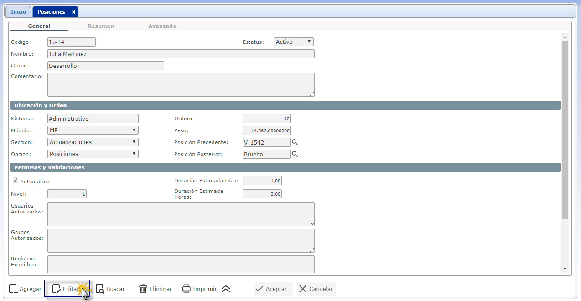Image resolution: width=581 pixels, height=301 pixels.
Task: Click magnifier next to Posición Precedente
Action: click(295, 142)
